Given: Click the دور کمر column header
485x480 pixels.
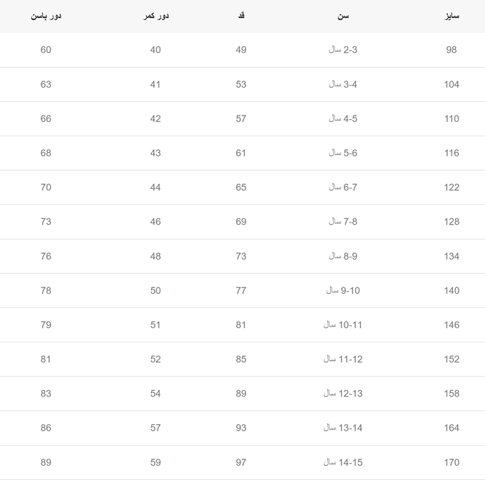Looking at the screenshot, I should [155, 16].
